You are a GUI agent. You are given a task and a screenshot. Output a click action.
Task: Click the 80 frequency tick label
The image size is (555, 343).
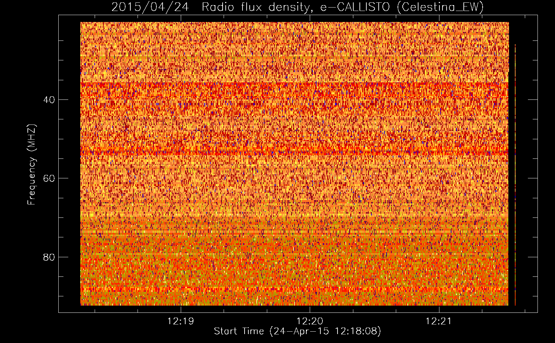tap(49, 257)
